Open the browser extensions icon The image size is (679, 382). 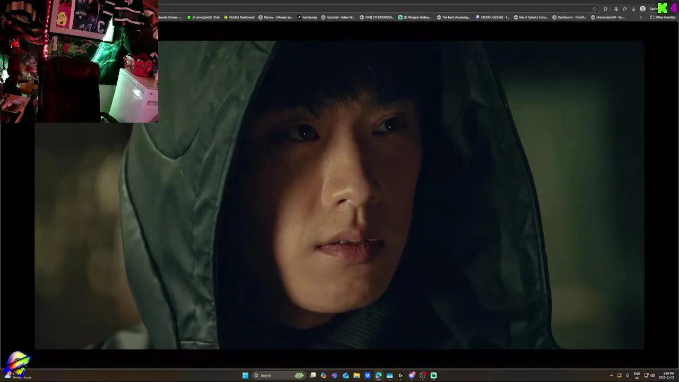(x=616, y=9)
